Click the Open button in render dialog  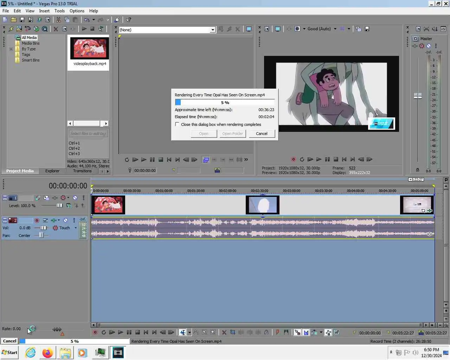click(204, 134)
